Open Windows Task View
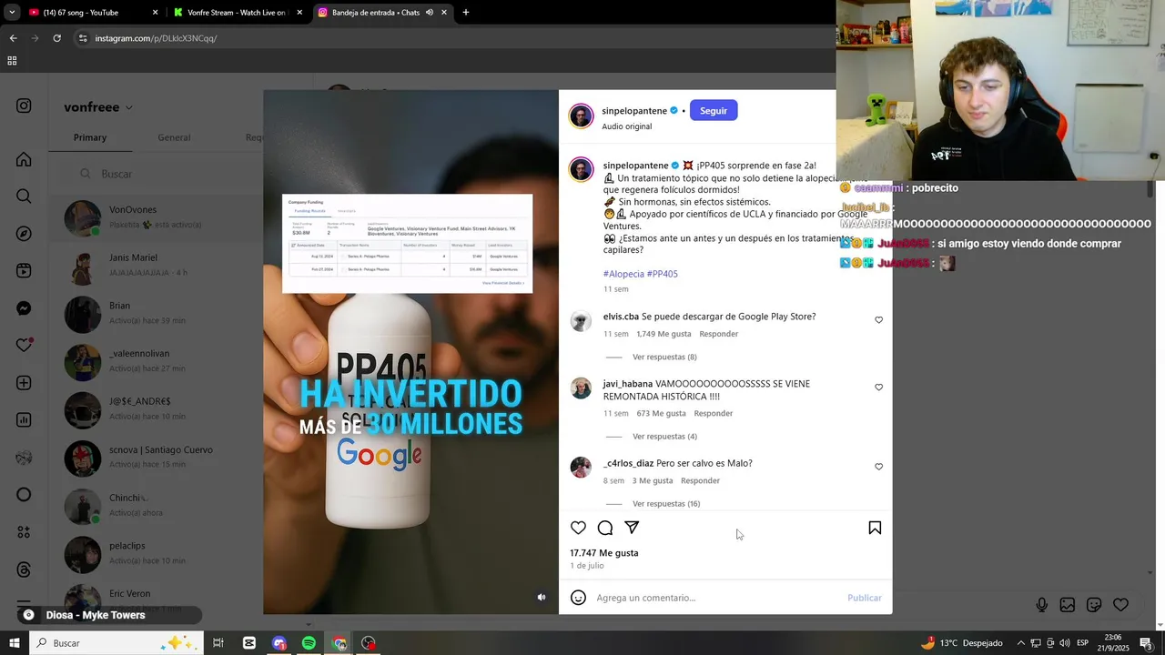1165x655 pixels. [x=218, y=643]
